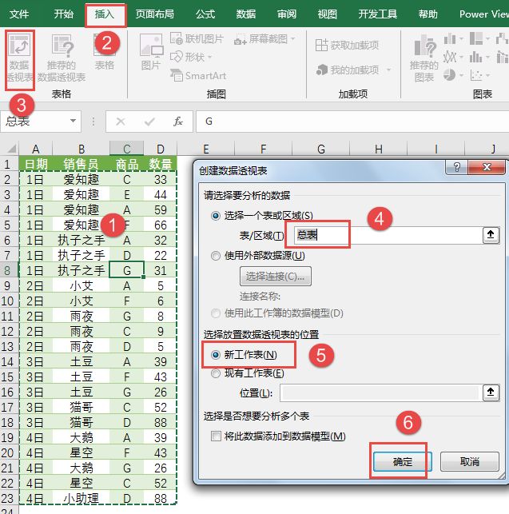Click 获取加载项 add-ins icon
The height and width of the screenshot is (514, 509).
click(347, 46)
